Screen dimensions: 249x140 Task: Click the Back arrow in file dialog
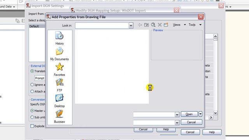[x=140, y=25]
